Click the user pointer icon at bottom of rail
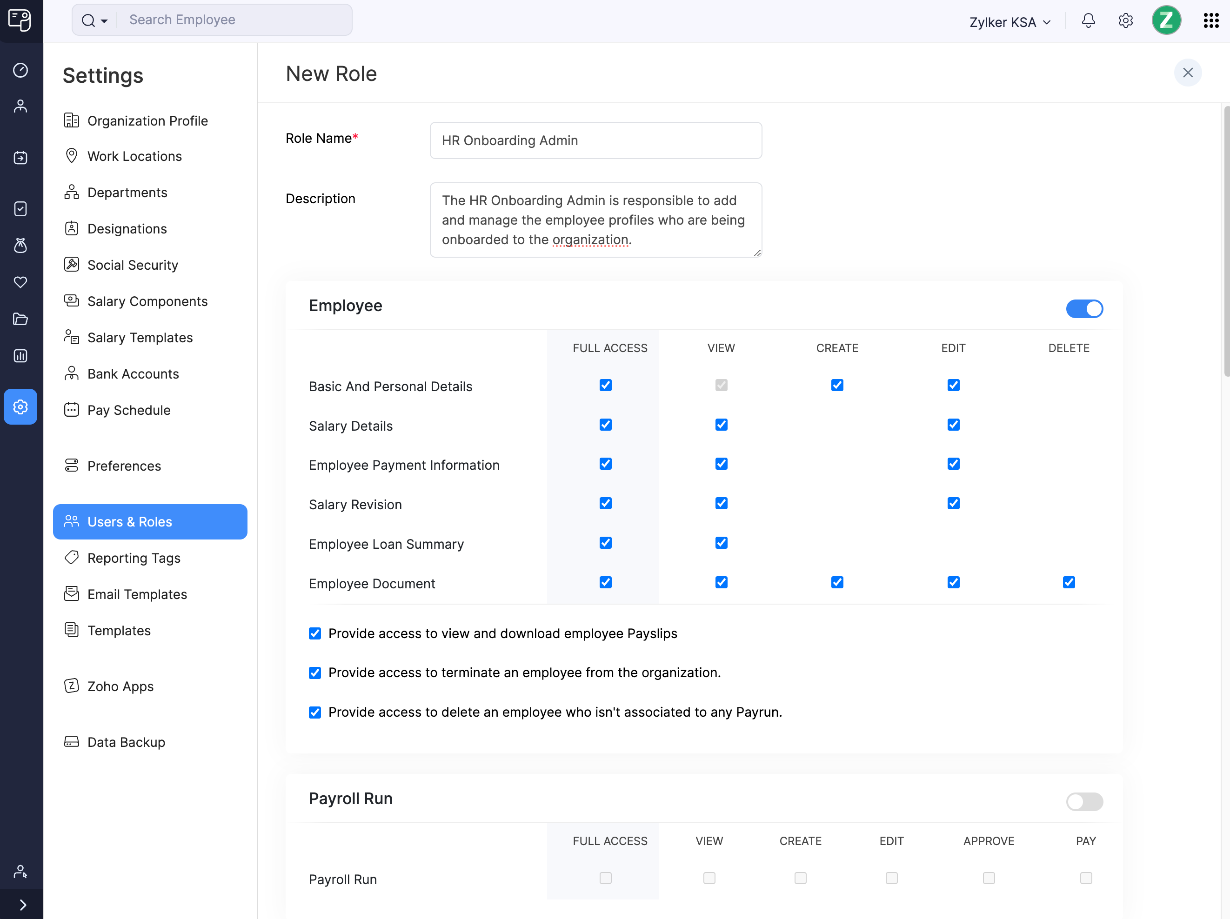This screenshot has width=1230, height=919. pyautogui.click(x=20, y=872)
